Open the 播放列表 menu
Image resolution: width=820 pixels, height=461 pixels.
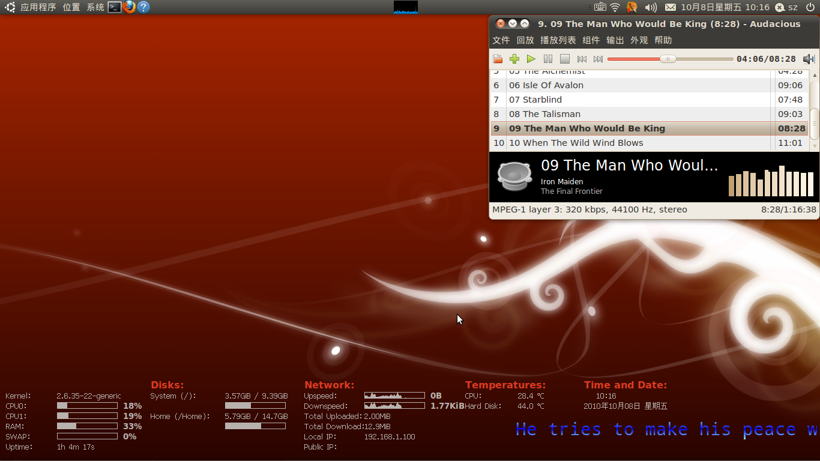[x=558, y=40]
